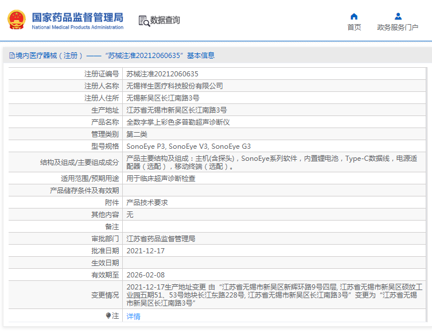
Task: Click the document icon before 境内医疗器械
Action: pyautogui.click(x=12, y=56)
